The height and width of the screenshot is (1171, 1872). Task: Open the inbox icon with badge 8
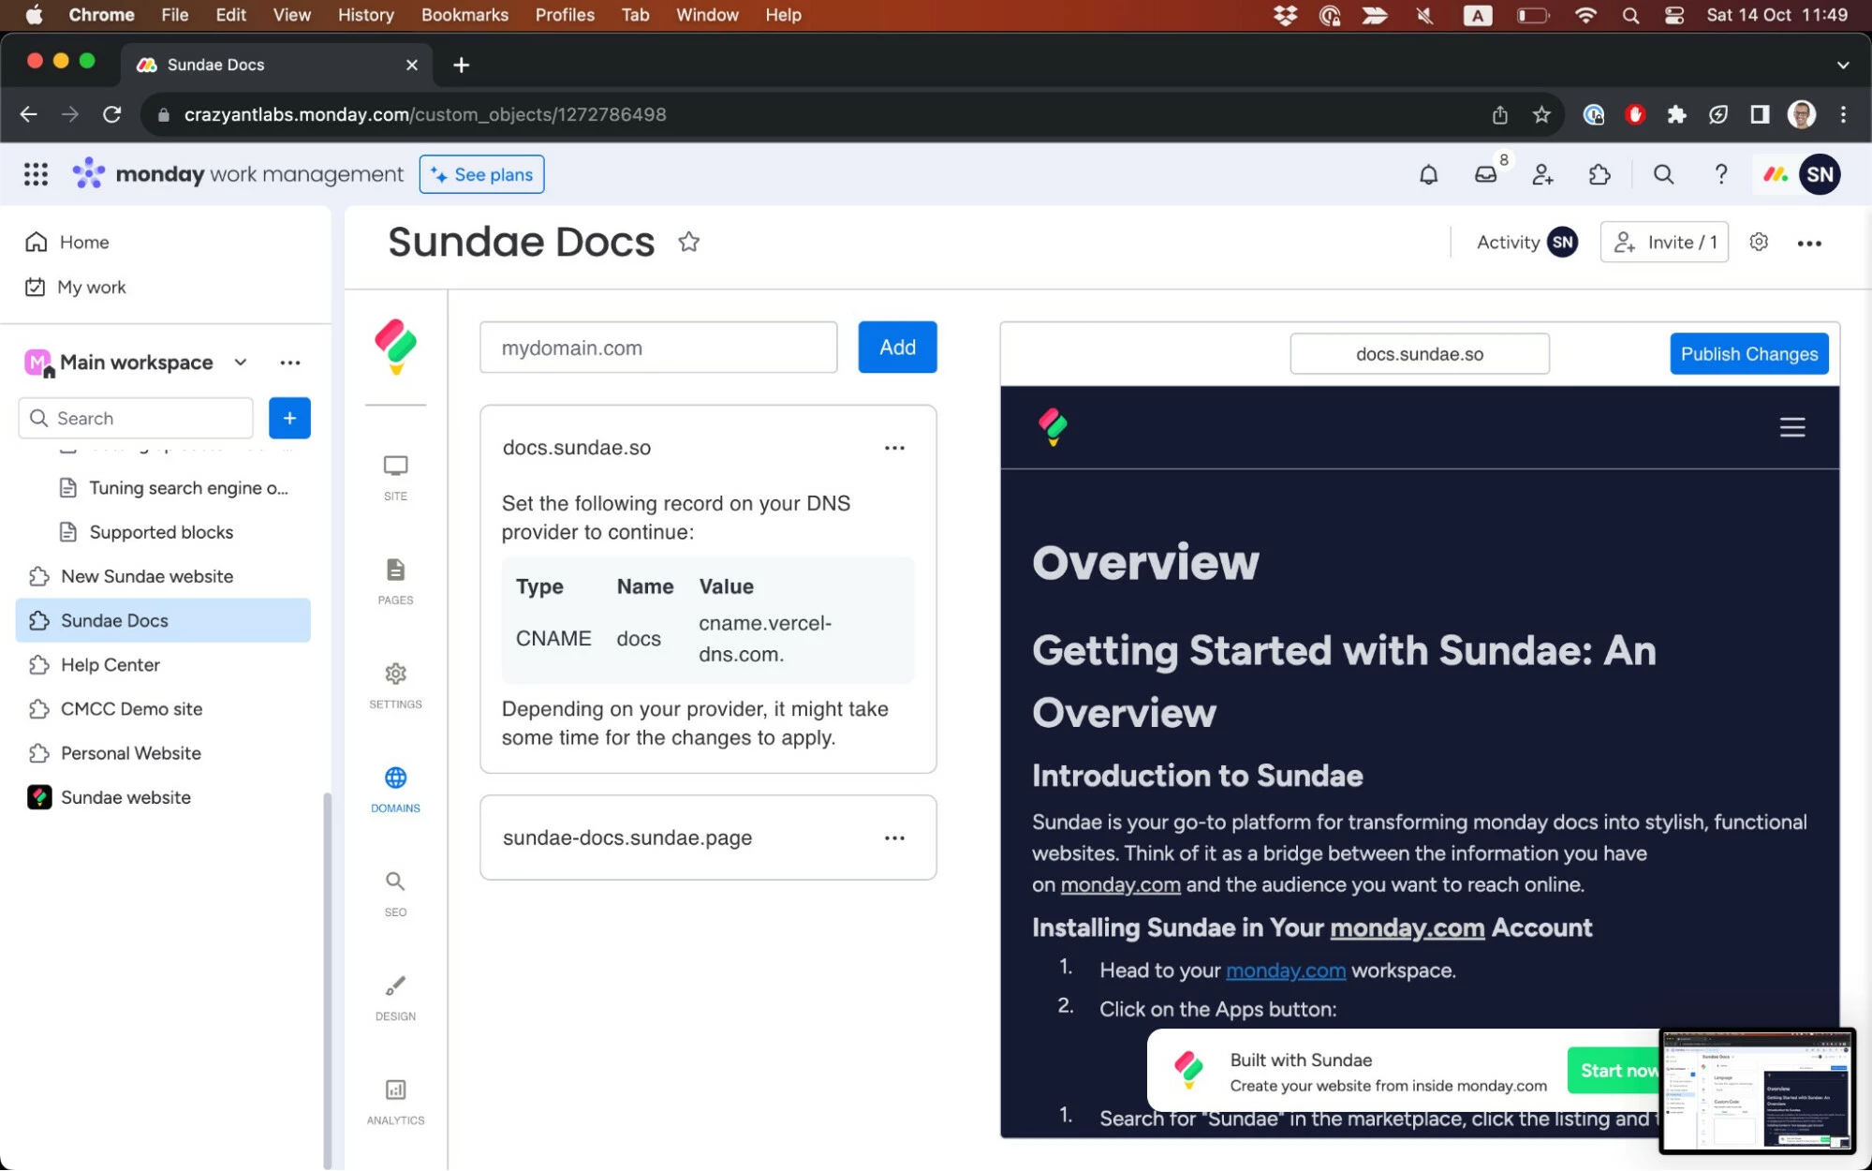[1486, 174]
